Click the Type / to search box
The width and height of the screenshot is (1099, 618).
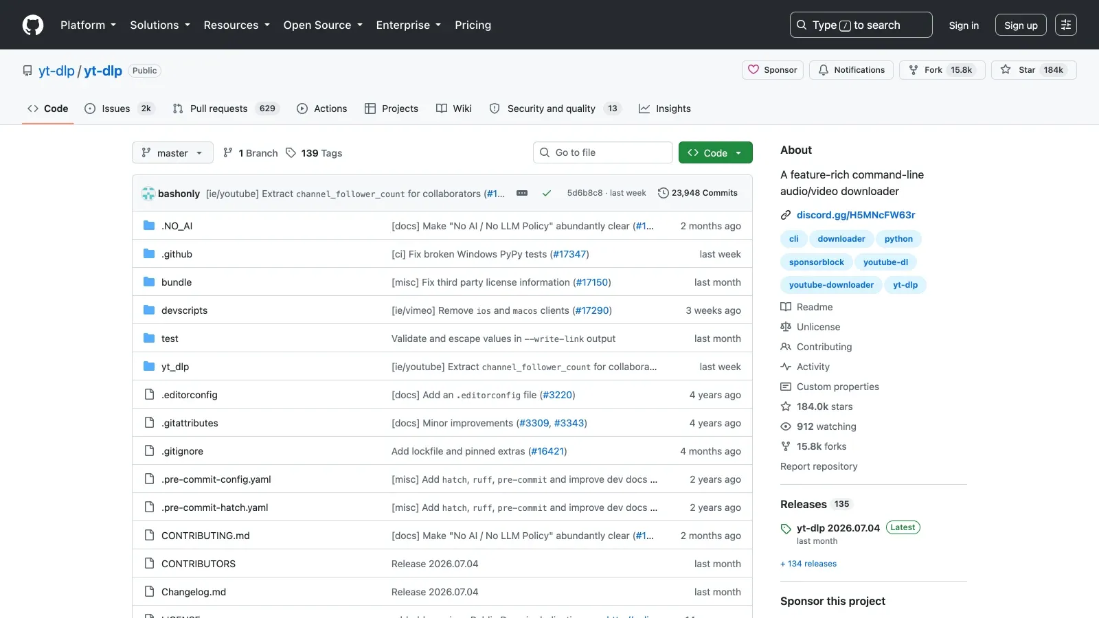861,25
